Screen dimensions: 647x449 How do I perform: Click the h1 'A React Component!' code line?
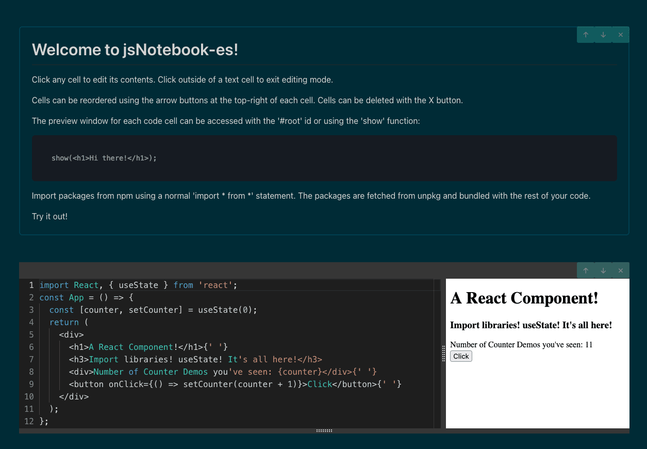coord(148,347)
